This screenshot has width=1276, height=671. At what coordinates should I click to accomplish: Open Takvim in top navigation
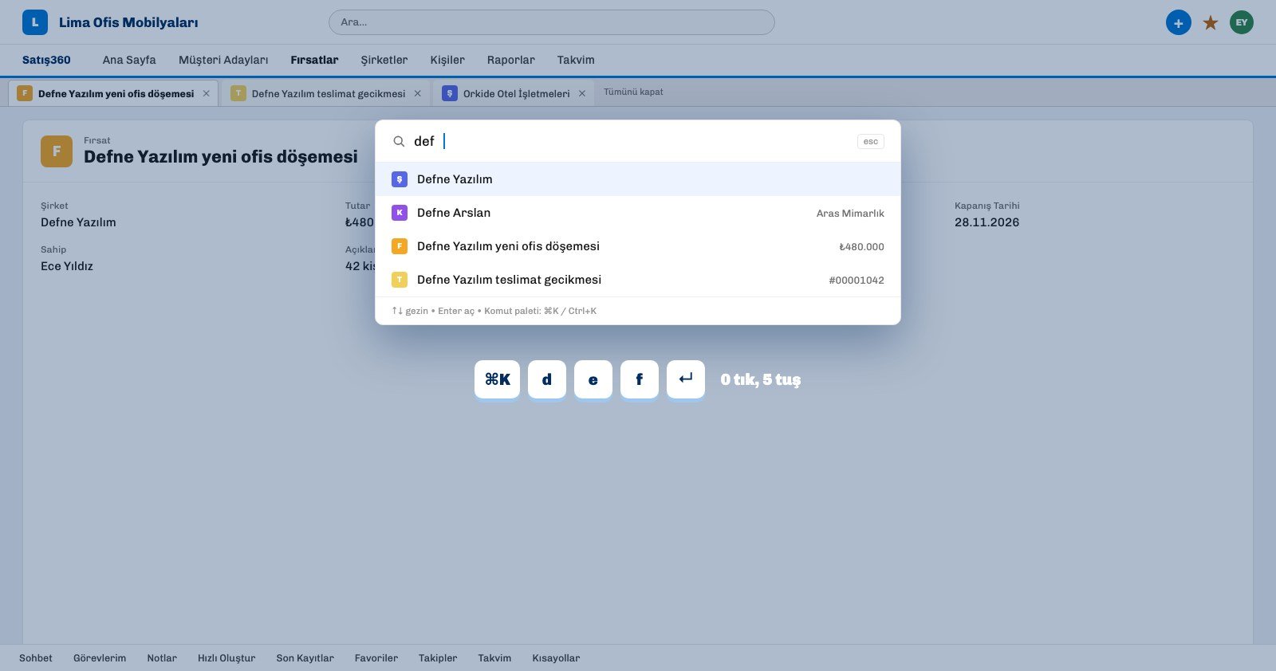[576, 60]
